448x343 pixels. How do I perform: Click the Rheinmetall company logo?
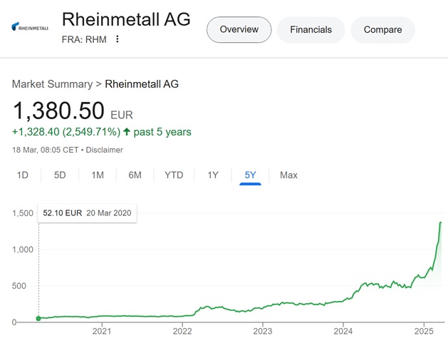[x=30, y=27]
